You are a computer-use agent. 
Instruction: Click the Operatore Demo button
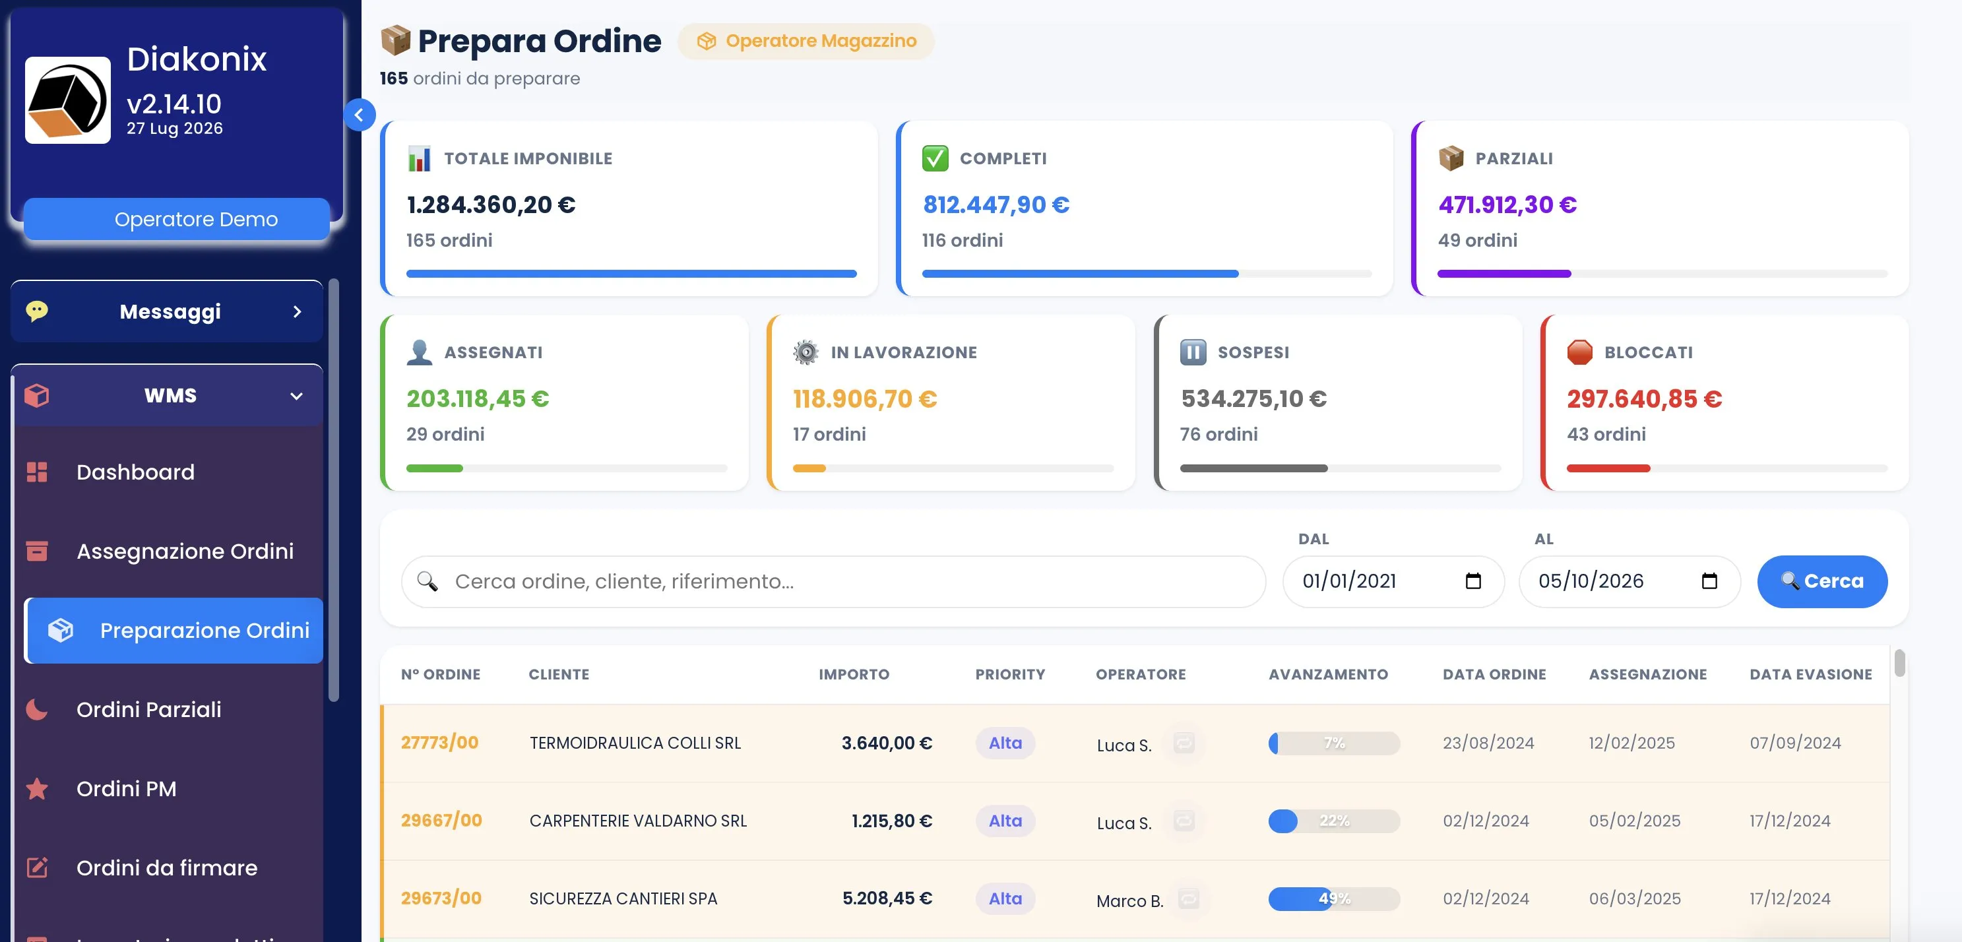click(177, 219)
